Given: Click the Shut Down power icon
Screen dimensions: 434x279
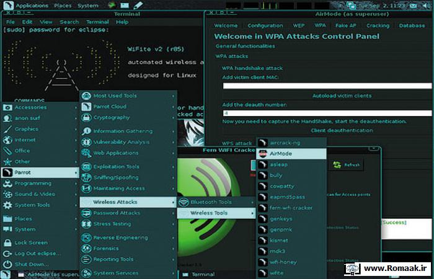Looking at the screenshot, I should [x=7, y=265].
